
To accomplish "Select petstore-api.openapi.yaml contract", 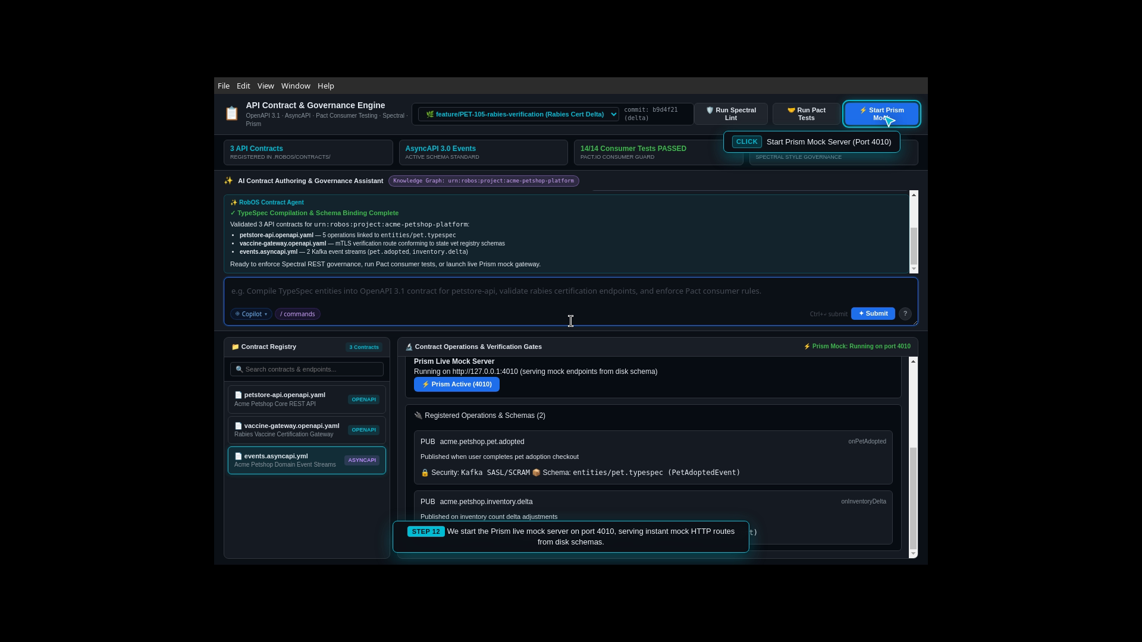I will point(307,399).
